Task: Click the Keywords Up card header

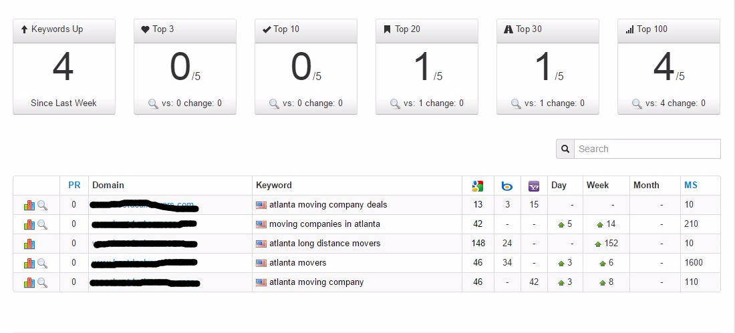Action: [x=64, y=29]
